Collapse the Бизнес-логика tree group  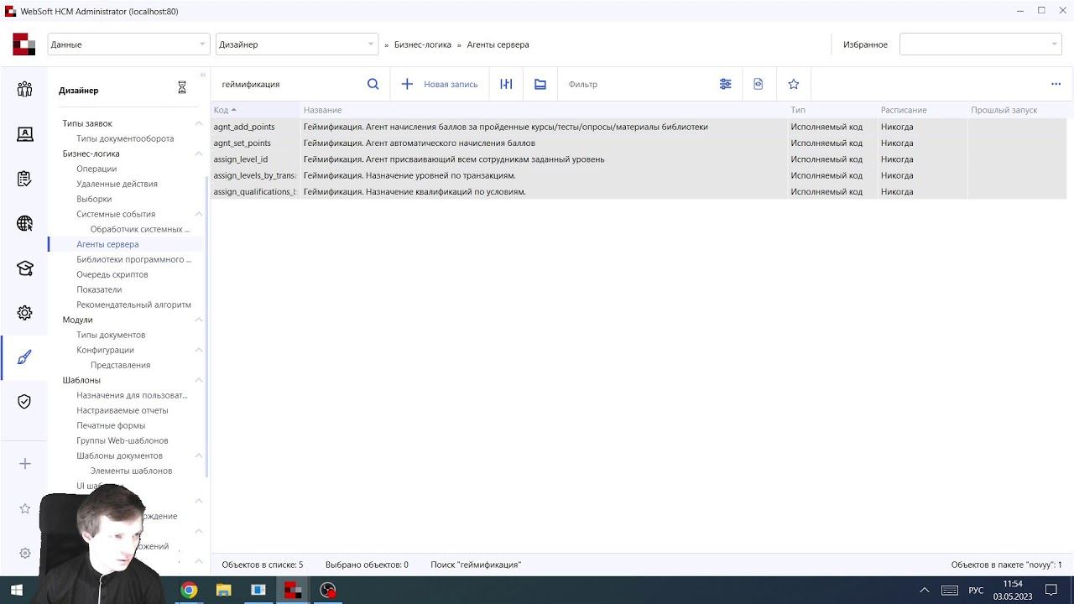199,154
